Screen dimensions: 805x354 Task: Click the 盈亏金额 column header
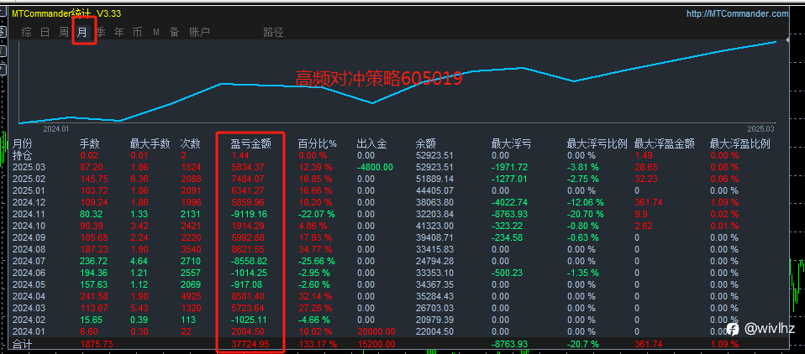coord(250,144)
